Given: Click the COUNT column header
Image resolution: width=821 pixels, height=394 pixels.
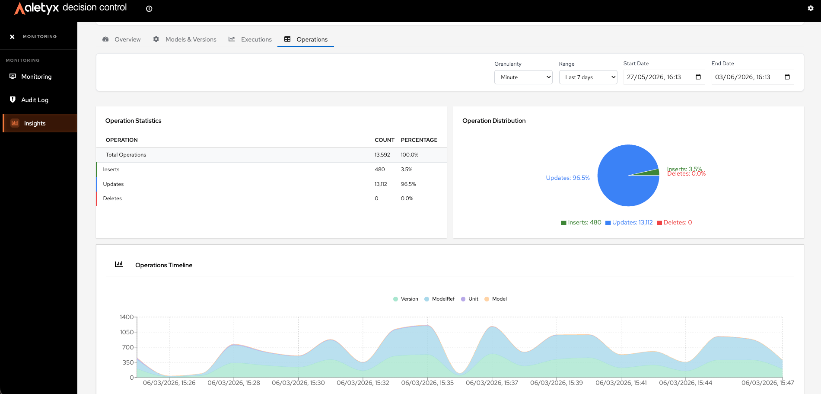Looking at the screenshot, I should [385, 140].
